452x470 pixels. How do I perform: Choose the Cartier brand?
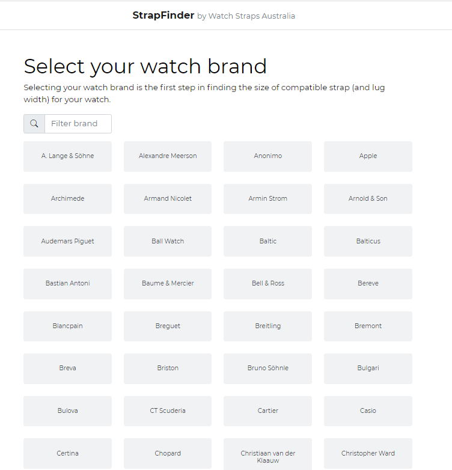coord(267,410)
